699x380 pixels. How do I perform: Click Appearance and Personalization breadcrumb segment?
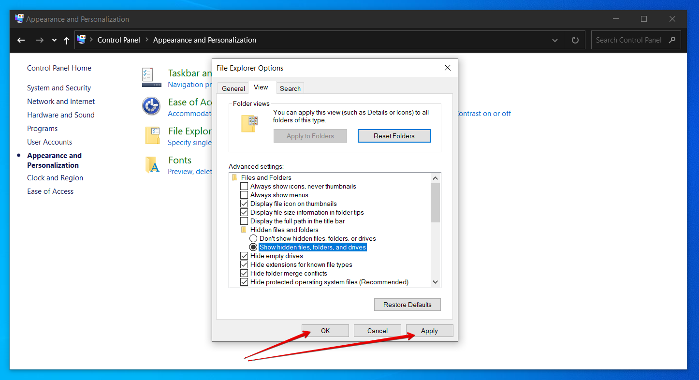pyautogui.click(x=204, y=40)
